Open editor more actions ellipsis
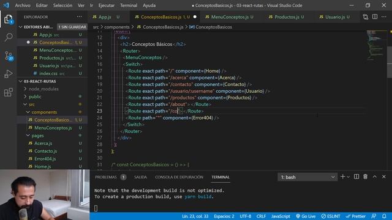The width and height of the screenshot is (392, 220). pyautogui.click(x=384, y=16)
